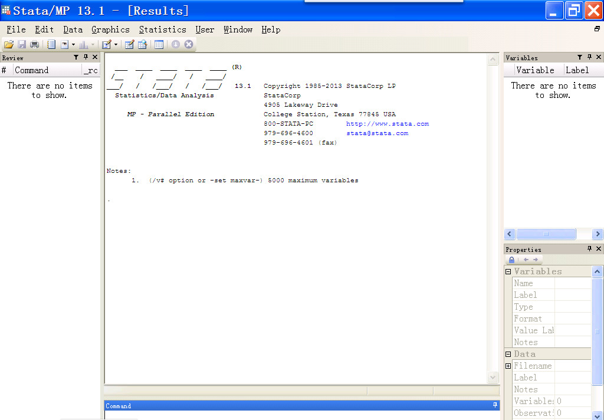Open the Graph icon dropdown arrow

point(93,45)
